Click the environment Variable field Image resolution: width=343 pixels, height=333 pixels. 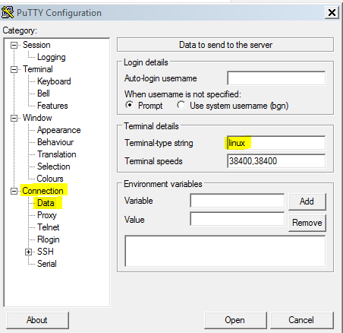237,201
